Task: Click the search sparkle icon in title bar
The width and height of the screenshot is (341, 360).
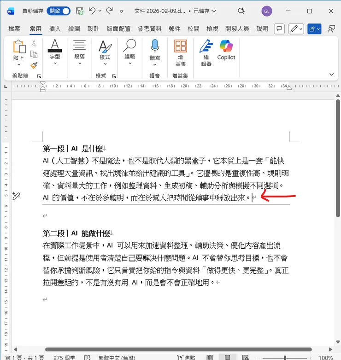Action: (241, 11)
